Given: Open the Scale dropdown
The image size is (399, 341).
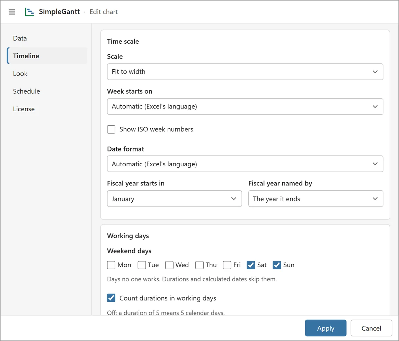Looking at the screenshot, I should tap(245, 72).
